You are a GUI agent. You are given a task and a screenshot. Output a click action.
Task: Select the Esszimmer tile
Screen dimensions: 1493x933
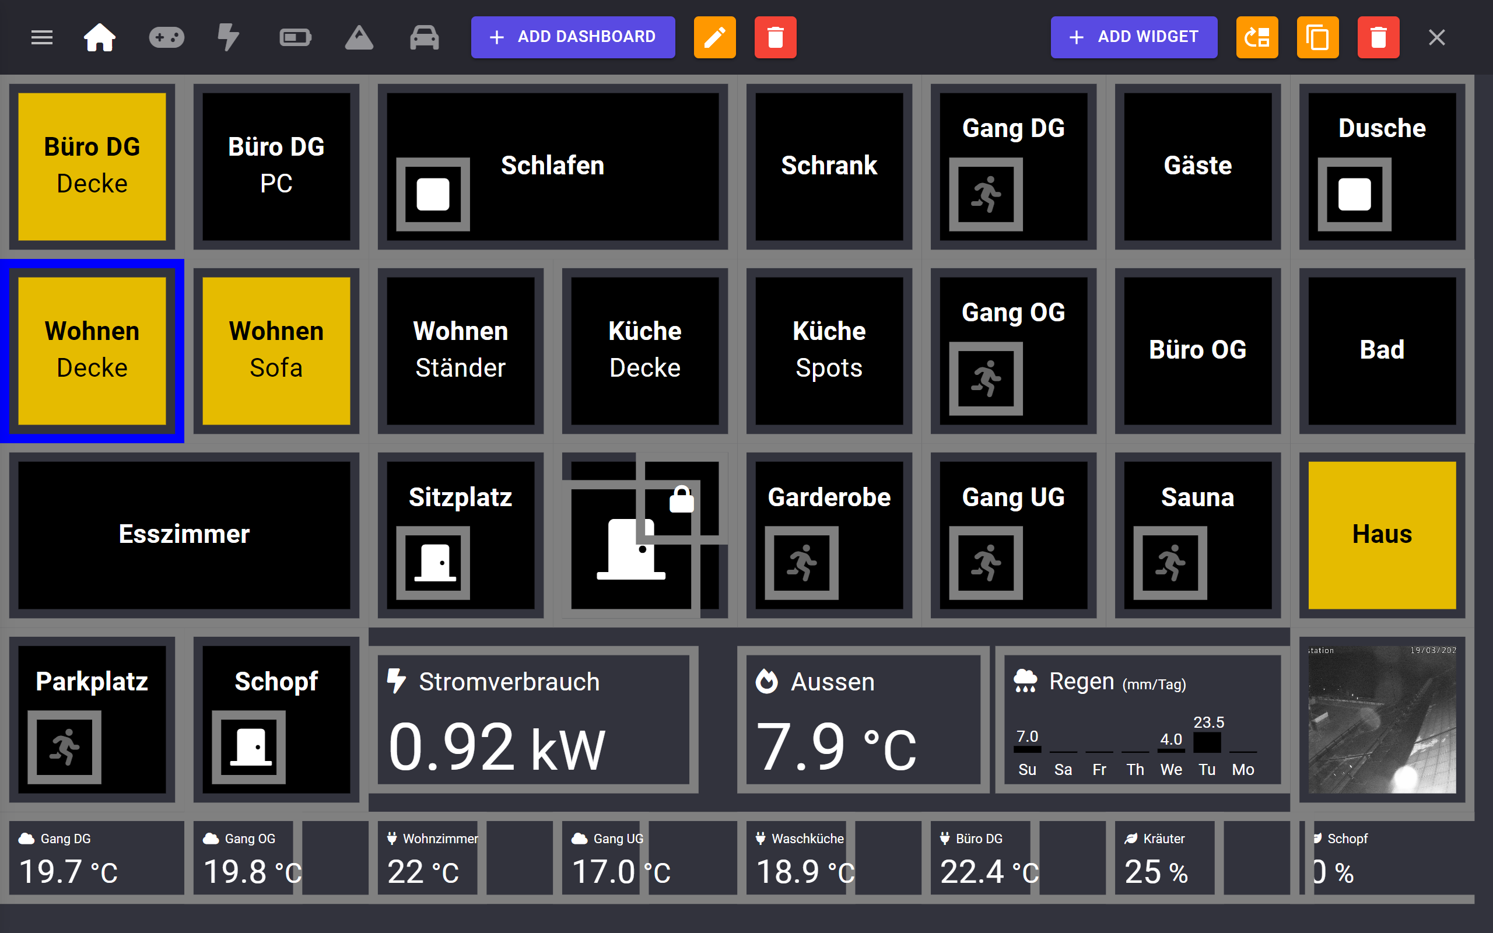(184, 535)
